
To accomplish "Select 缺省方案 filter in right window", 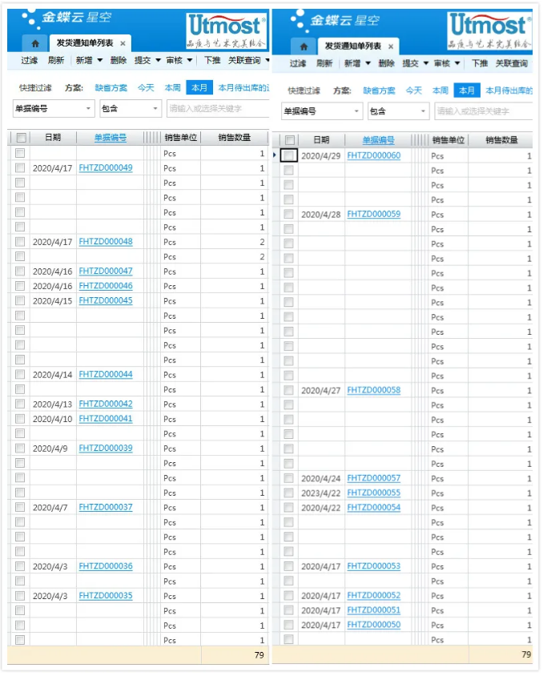I will click(x=380, y=91).
